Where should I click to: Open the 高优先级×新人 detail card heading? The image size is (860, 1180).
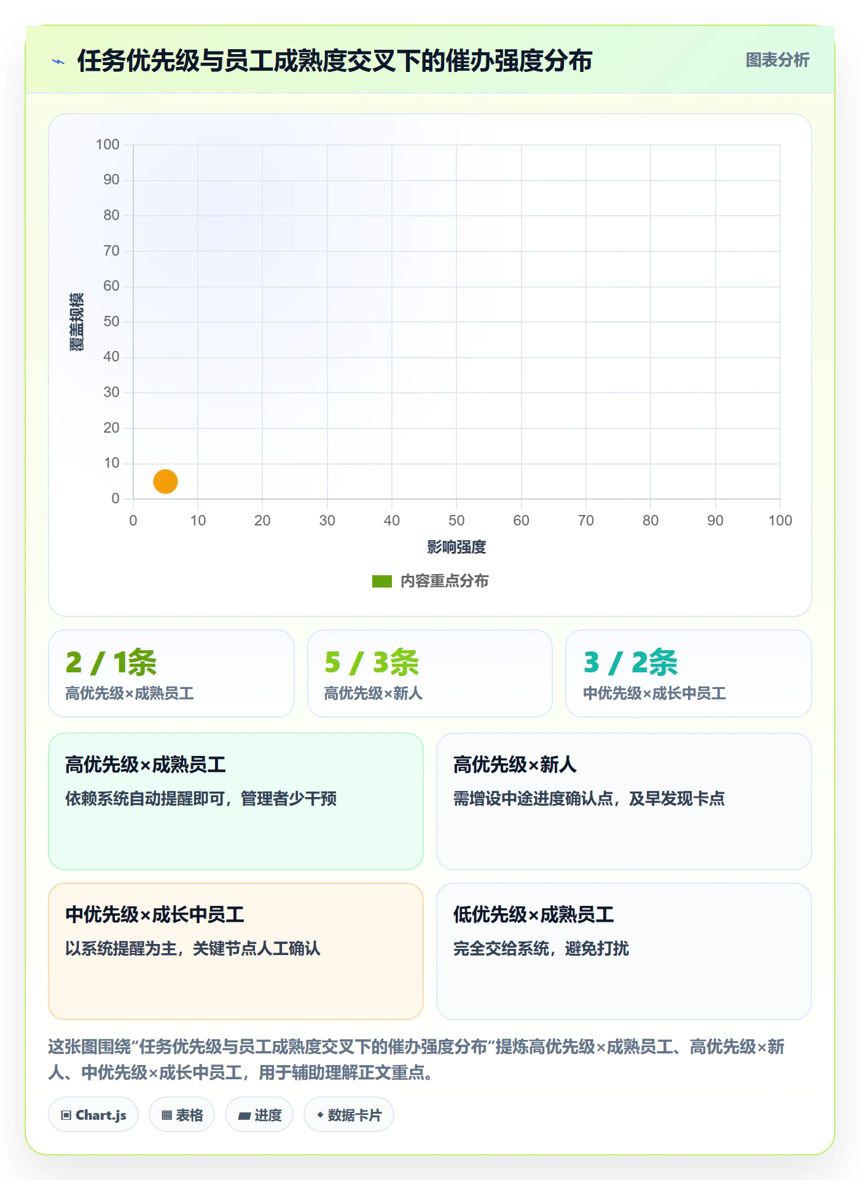tap(515, 765)
